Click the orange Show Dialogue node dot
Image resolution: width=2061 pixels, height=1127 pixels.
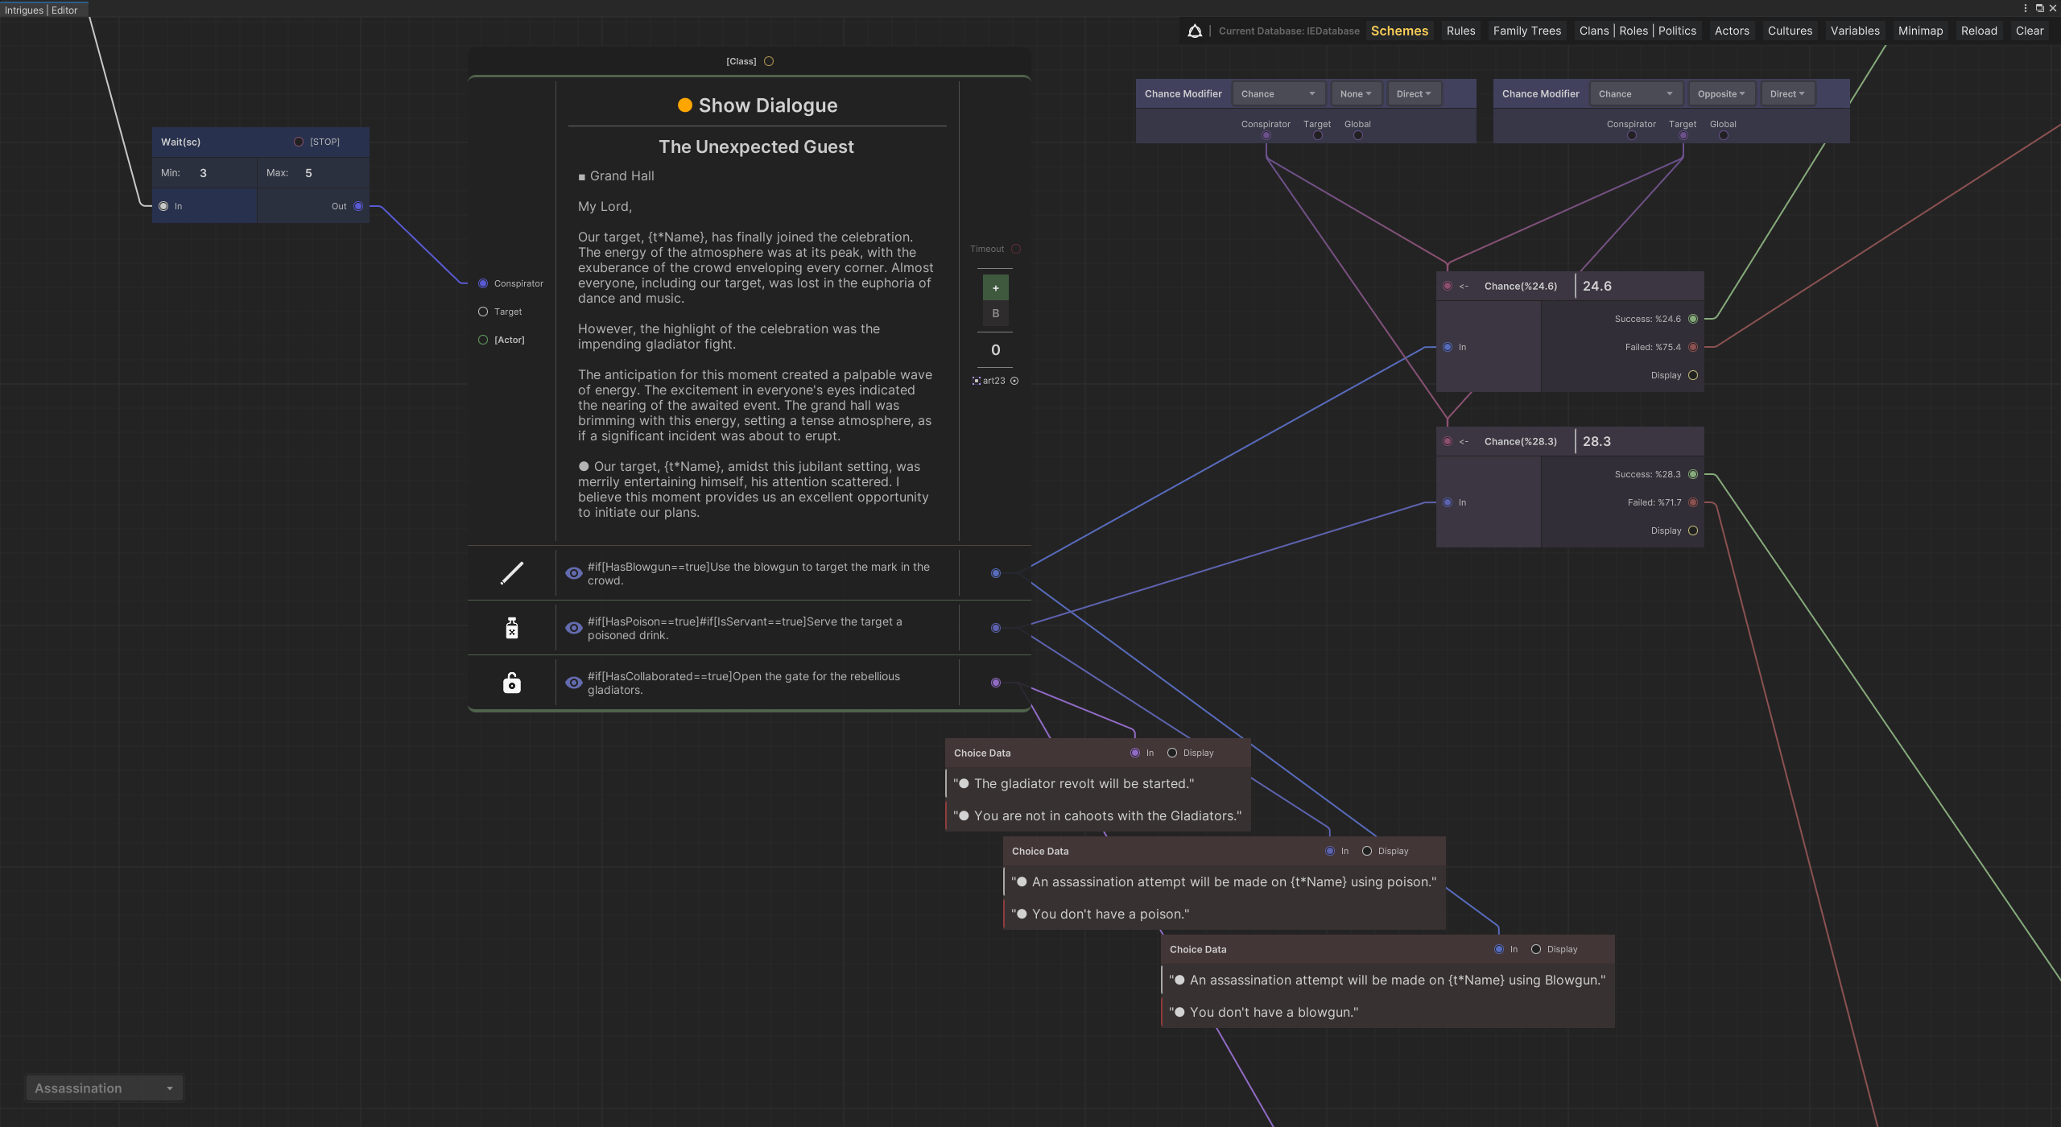(685, 105)
